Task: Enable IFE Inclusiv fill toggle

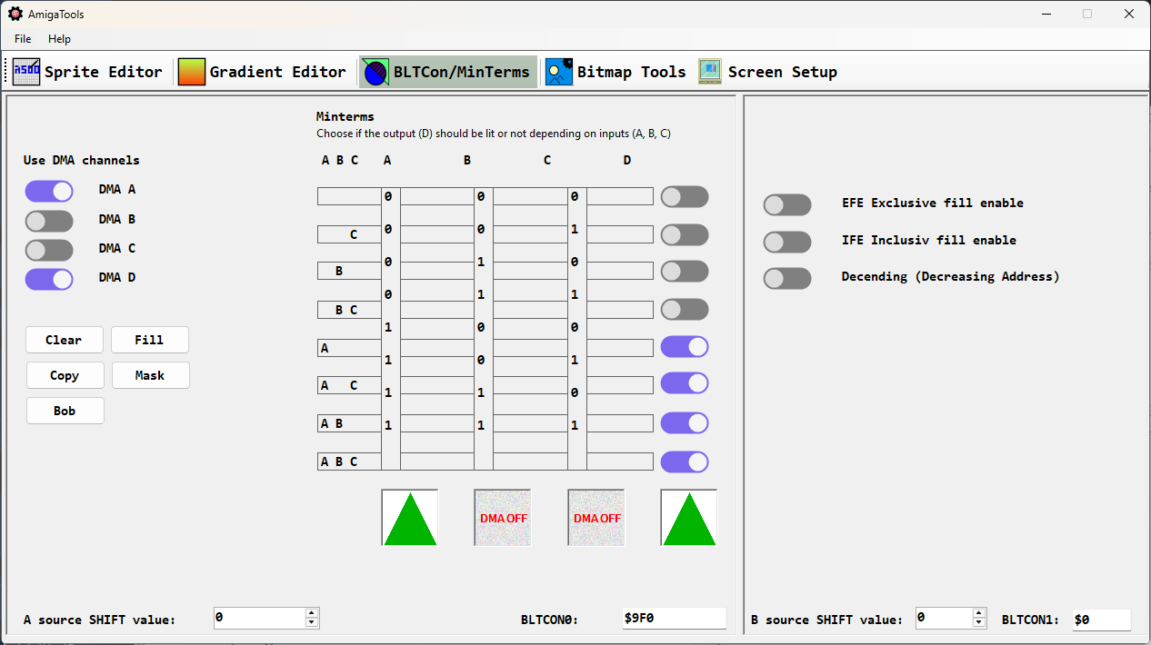Action: tap(787, 242)
